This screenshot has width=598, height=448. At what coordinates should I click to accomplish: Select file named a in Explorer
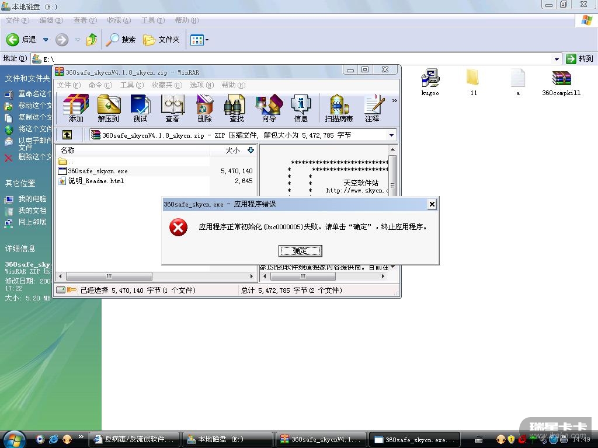(x=517, y=82)
